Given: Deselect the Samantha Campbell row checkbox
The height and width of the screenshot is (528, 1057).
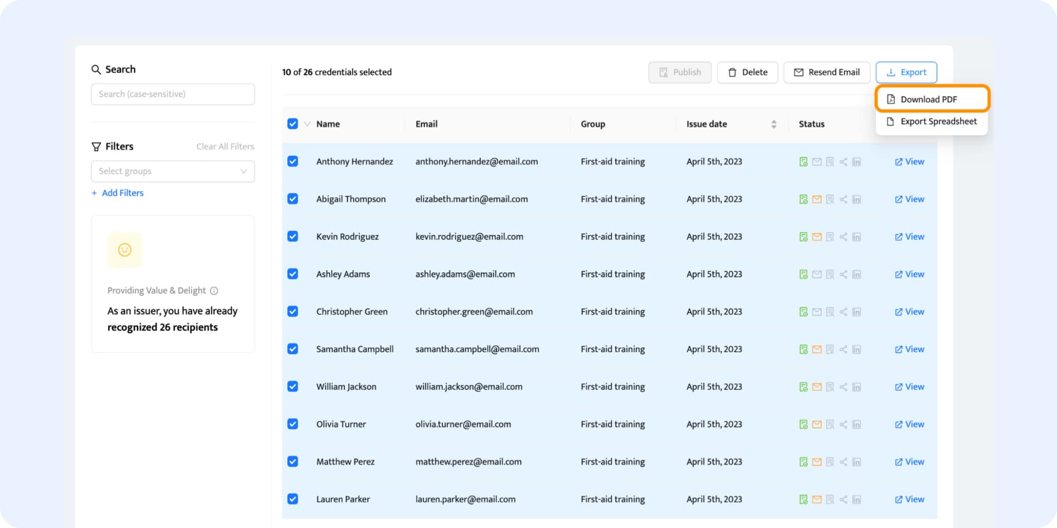Looking at the screenshot, I should point(293,349).
